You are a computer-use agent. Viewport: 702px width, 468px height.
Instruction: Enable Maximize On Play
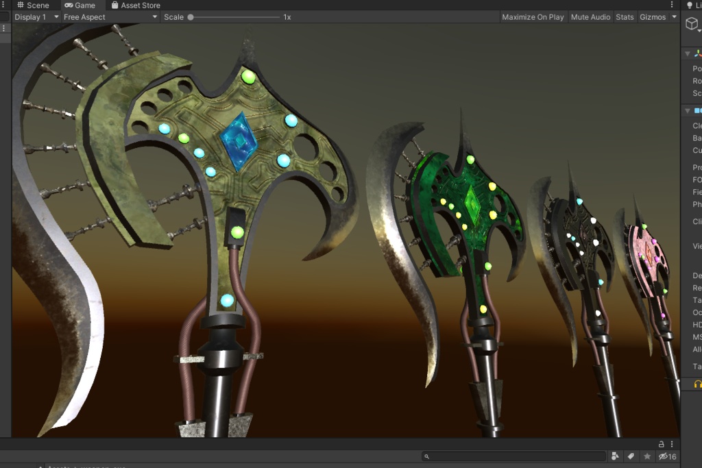(532, 17)
